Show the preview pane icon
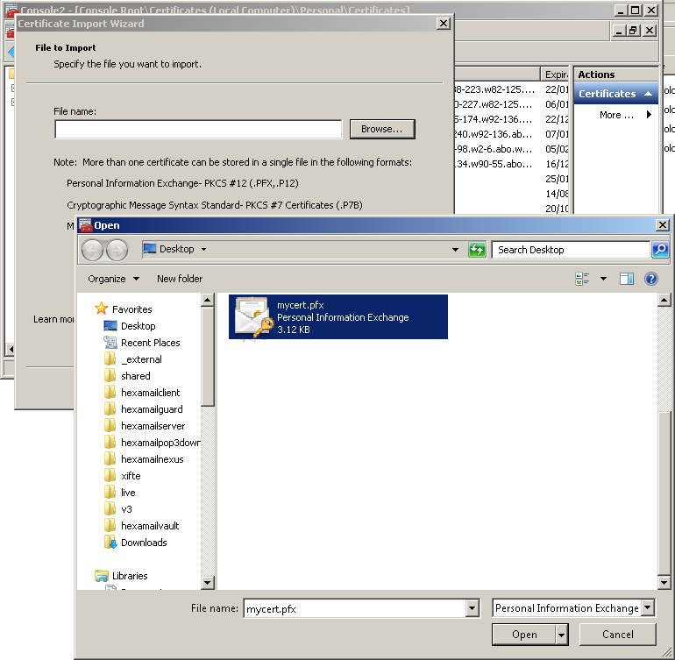Screen dimensions: 675x660 pyautogui.click(x=627, y=279)
